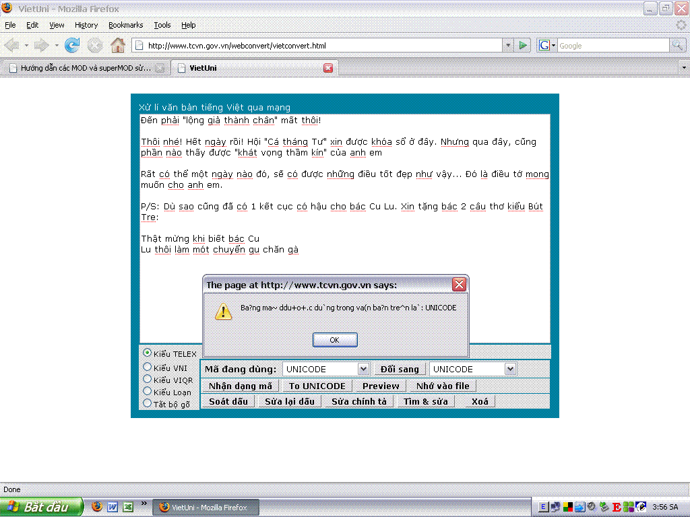Click the To UNICODE button

click(x=317, y=386)
